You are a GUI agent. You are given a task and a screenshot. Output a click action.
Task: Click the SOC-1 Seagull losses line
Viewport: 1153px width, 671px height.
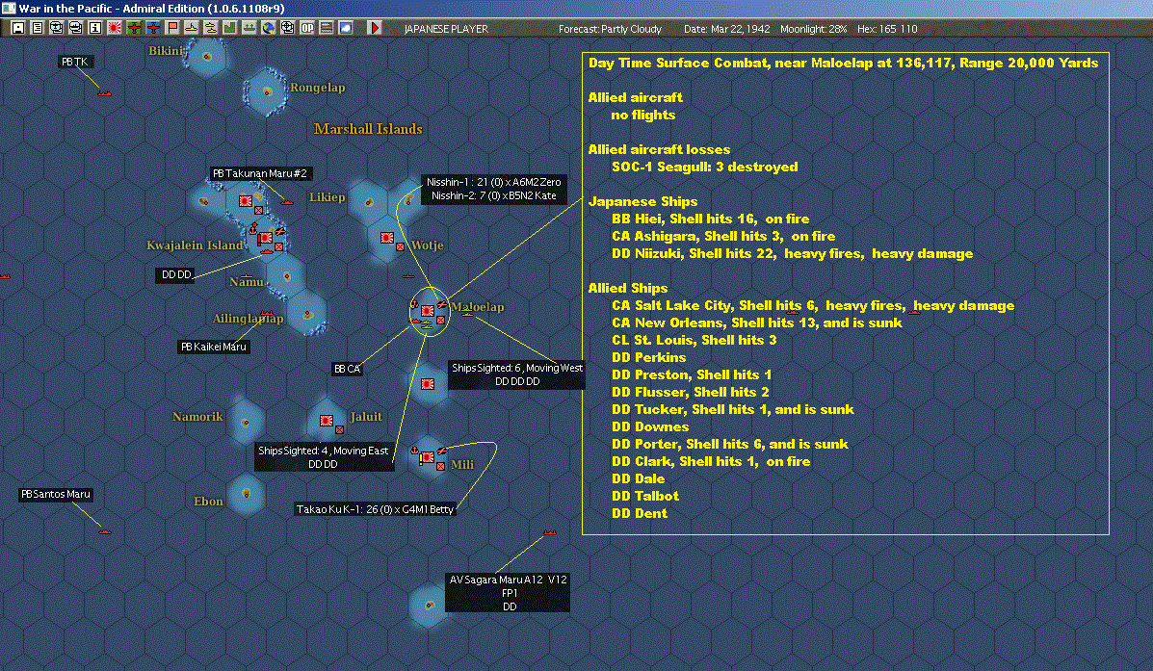click(704, 167)
